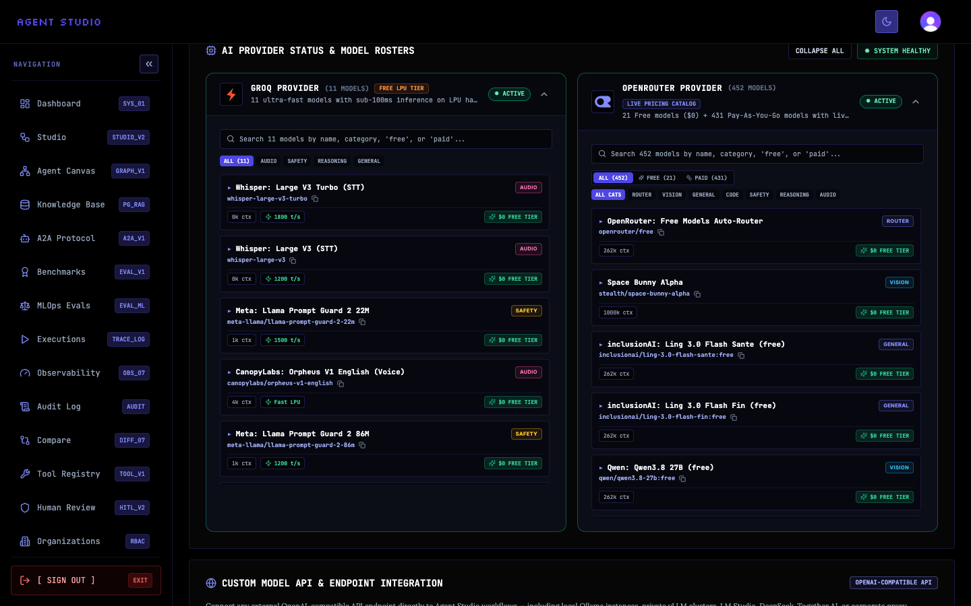This screenshot has width=971, height=606.
Task: Focus the OpenRouter models search field
Action: 757,154
